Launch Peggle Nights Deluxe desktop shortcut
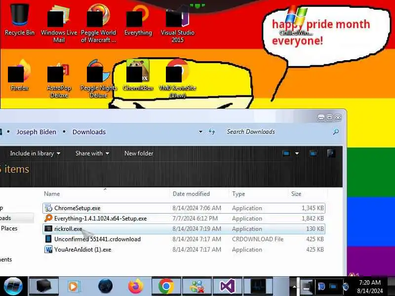395x296 pixels. (x=98, y=78)
